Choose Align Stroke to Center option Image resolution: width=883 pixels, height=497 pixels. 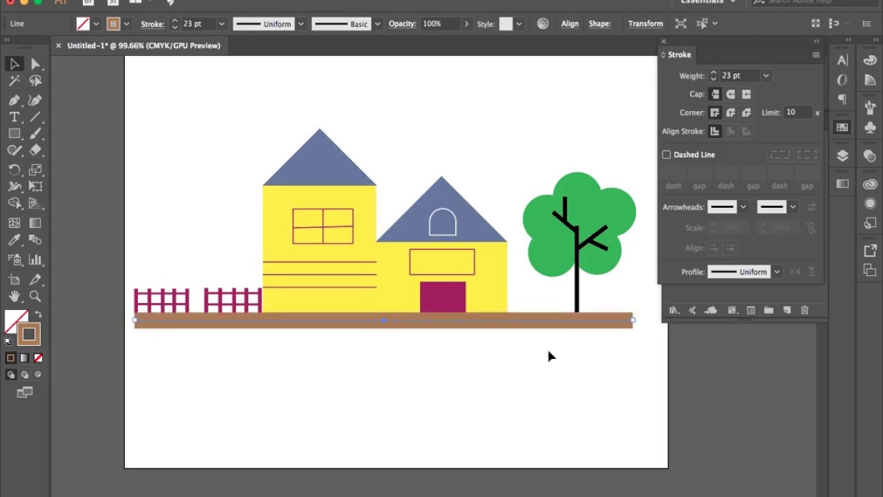[x=715, y=131]
